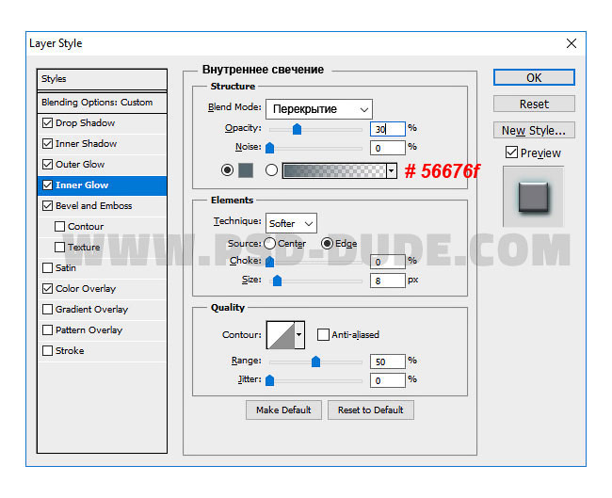Uncheck the Color Overlay checkbox
The height and width of the screenshot is (498, 612).
[x=47, y=288]
